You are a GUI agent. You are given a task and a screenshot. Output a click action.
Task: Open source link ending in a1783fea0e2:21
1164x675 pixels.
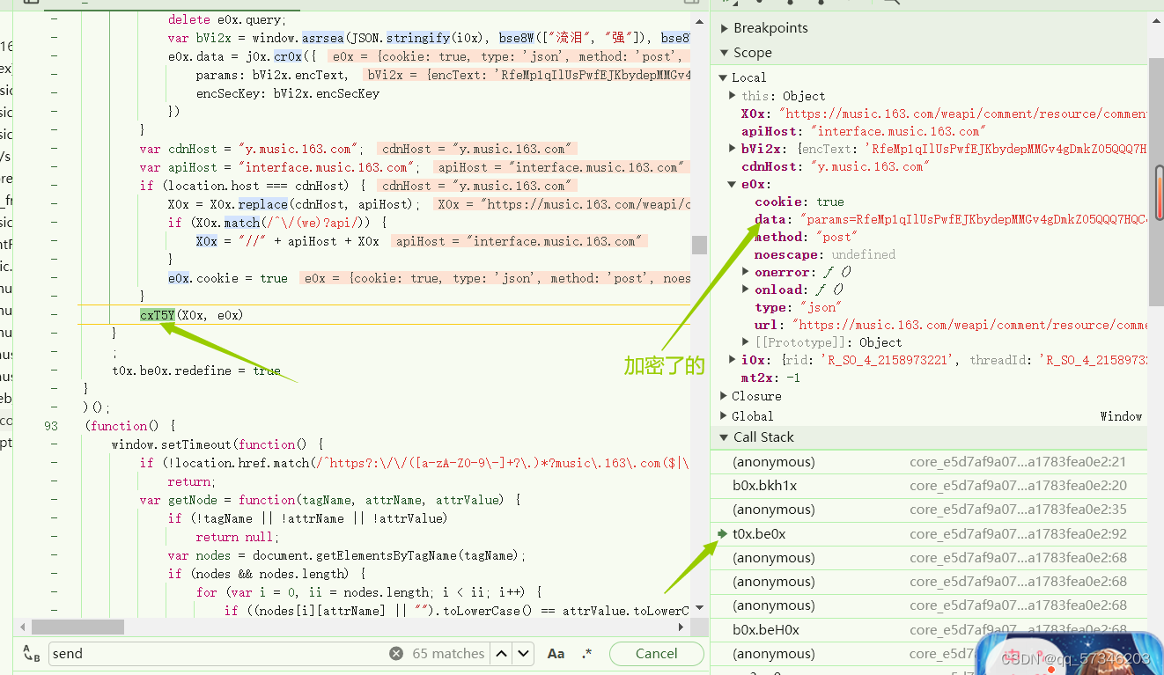tap(1018, 462)
